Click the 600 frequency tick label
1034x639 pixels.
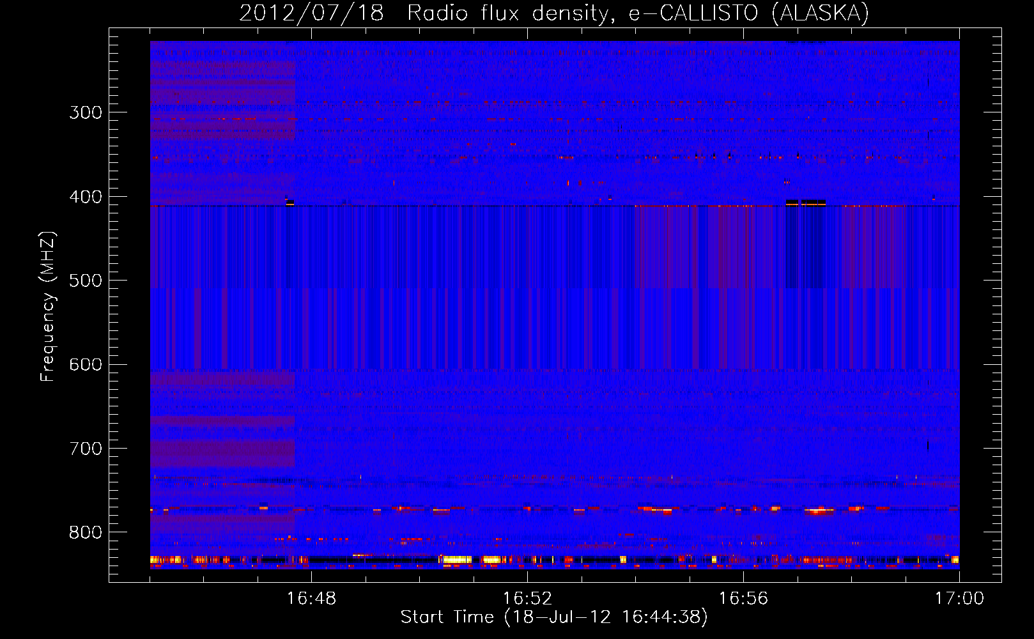tap(86, 365)
